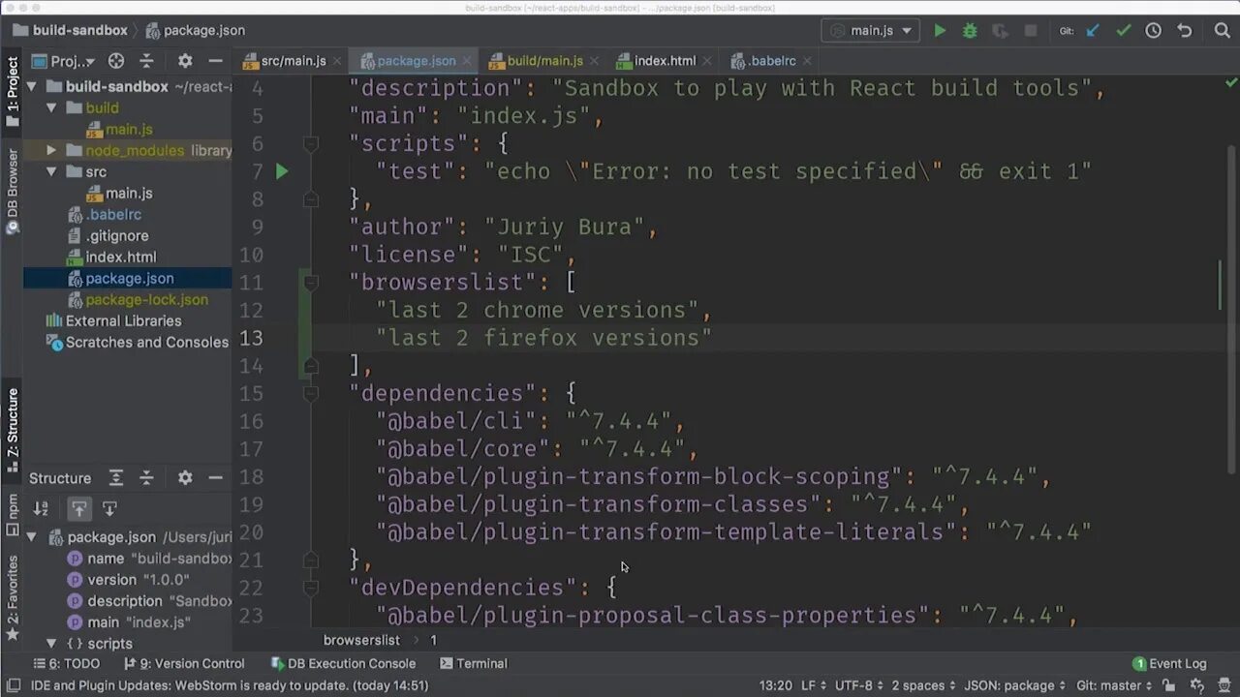This screenshot has width=1240, height=697.
Task: Collapse all in Project panel
Action: tap(146, 61)
